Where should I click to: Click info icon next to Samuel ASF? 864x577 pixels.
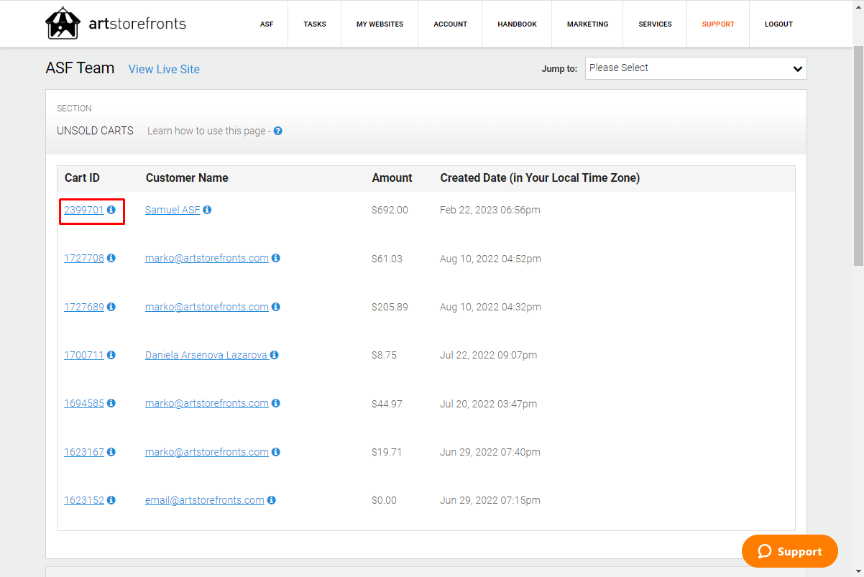(x=207, y=210)
